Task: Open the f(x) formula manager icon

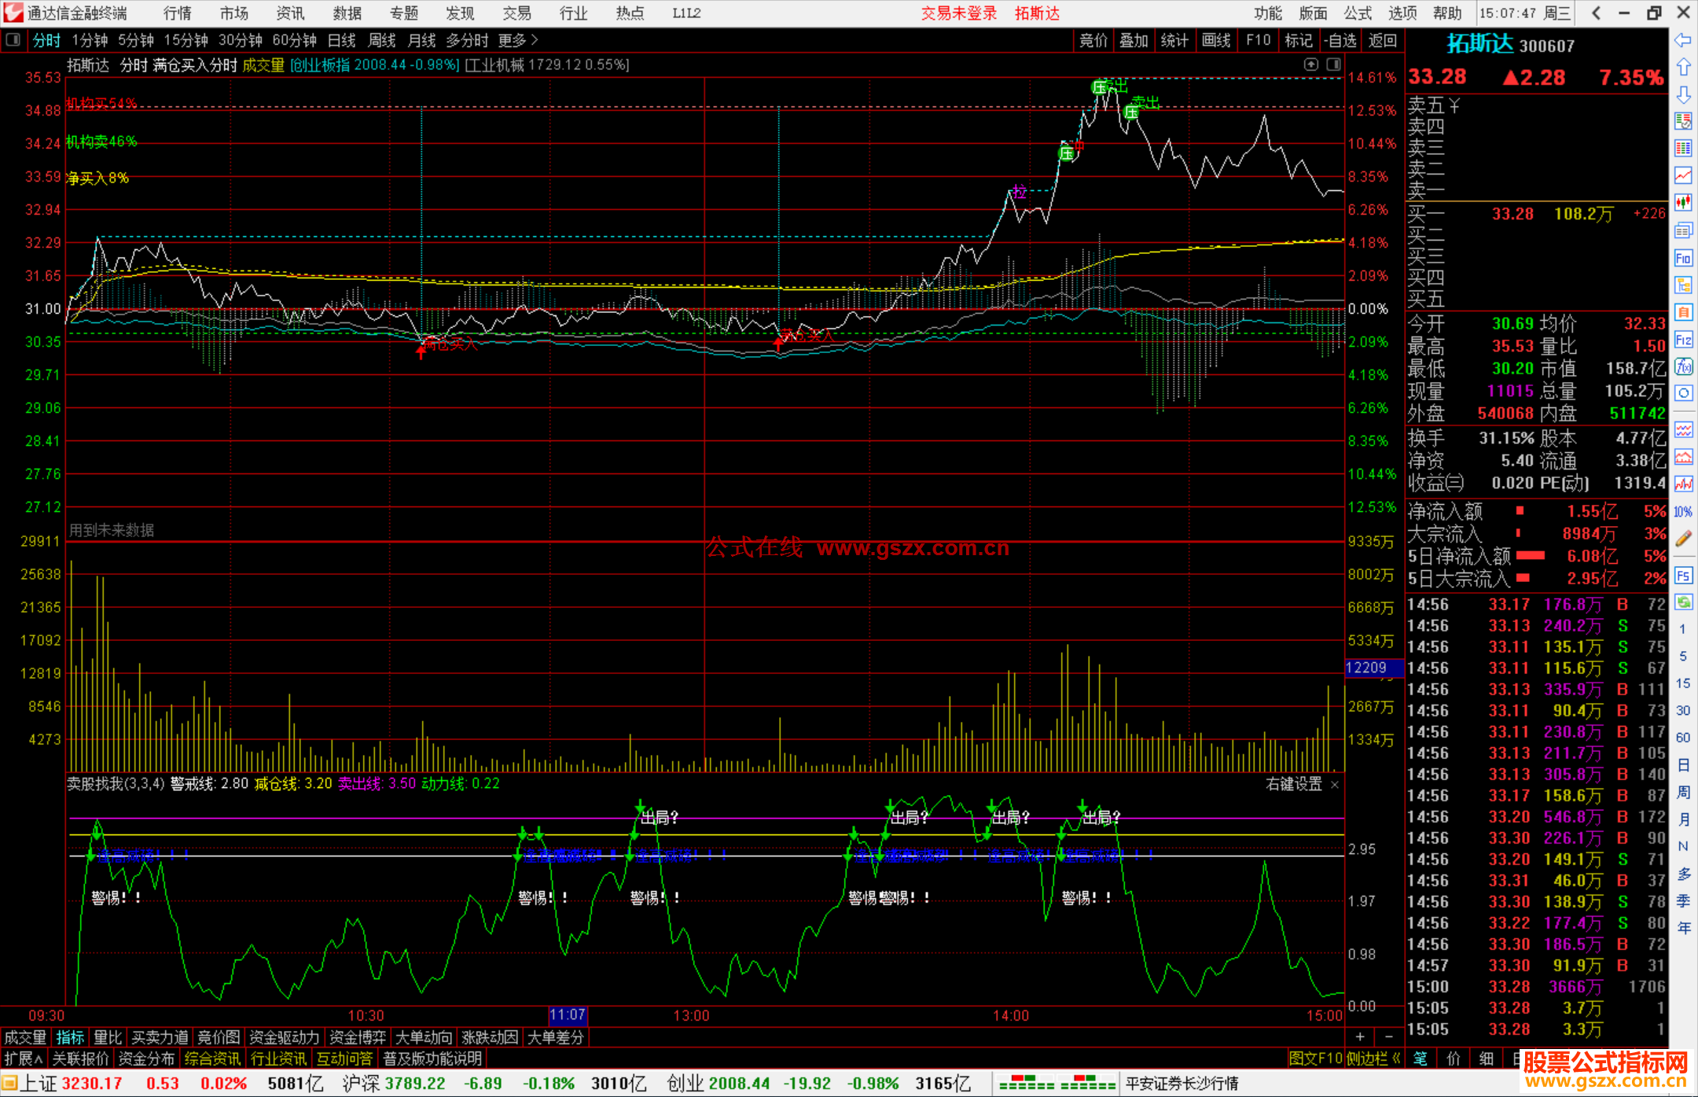Action: (x=1683, y=366)
